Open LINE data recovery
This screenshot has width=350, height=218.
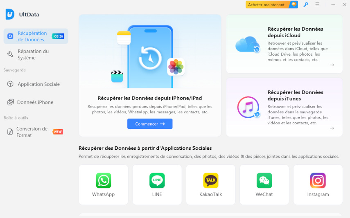(157, 180)
